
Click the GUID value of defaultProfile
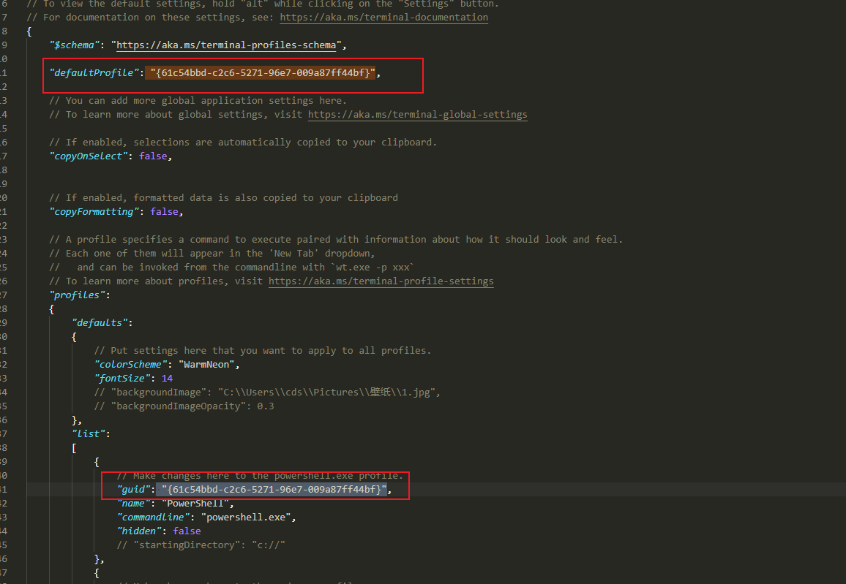(x=263, y=73)
